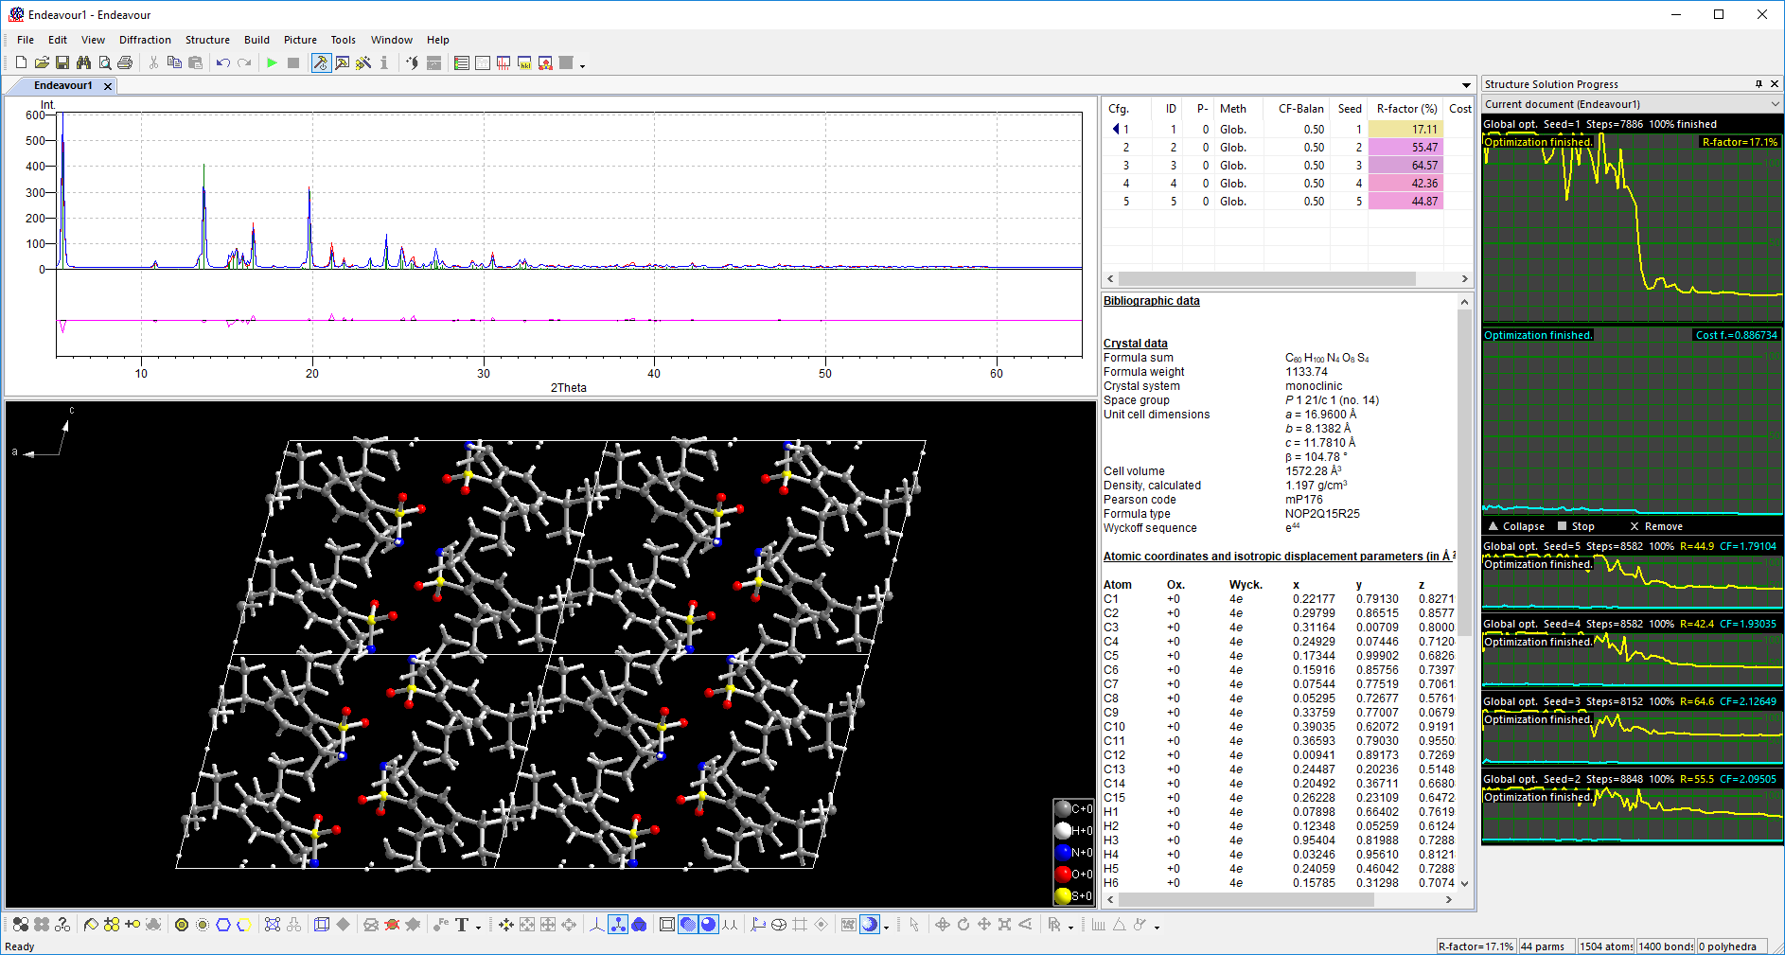This screenshot has width=1785, height=955.
Task: Toggle the space-filling sphere rendering mode
Action: point(707,925)
